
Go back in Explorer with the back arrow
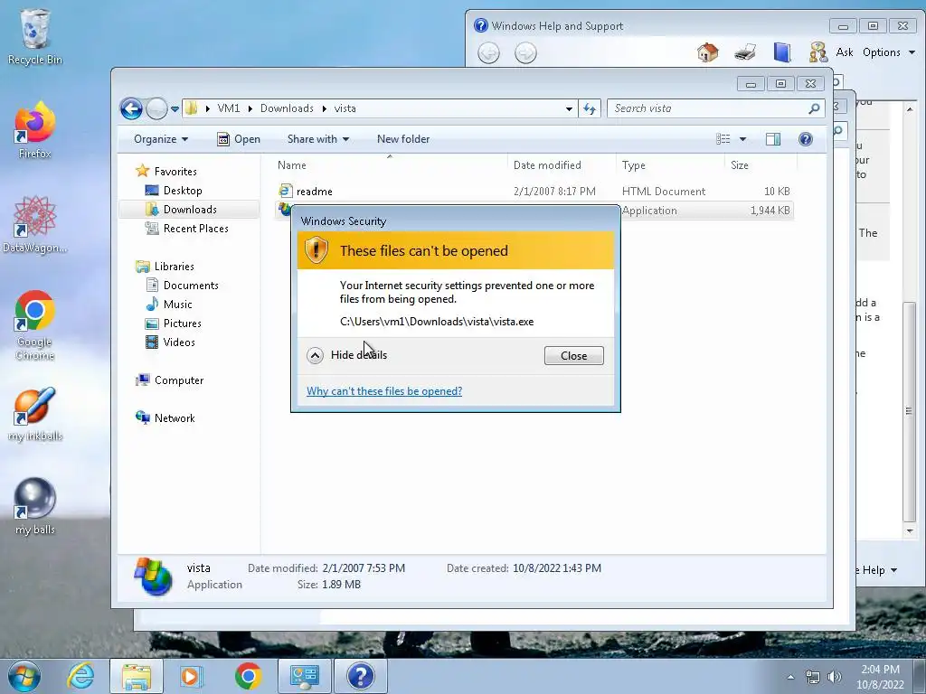point(131,108)
